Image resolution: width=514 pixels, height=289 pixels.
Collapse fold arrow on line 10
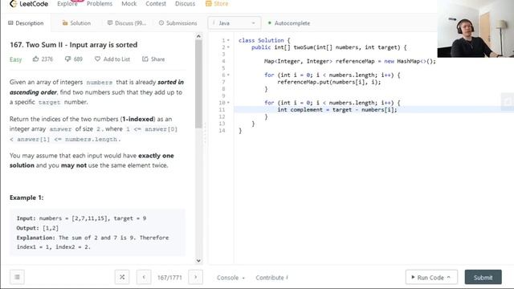coord(228,103)
